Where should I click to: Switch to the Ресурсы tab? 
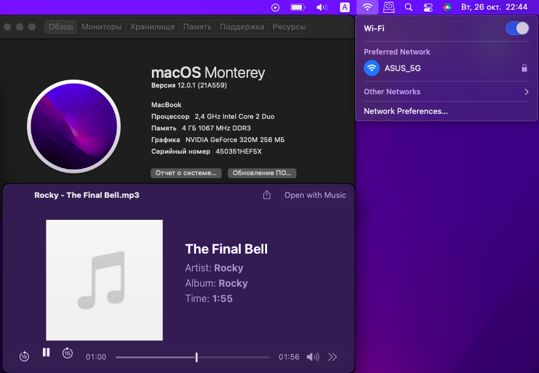tap(289, 27)
